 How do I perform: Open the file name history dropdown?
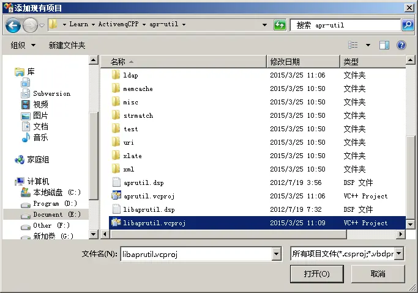tap(277, 254)
